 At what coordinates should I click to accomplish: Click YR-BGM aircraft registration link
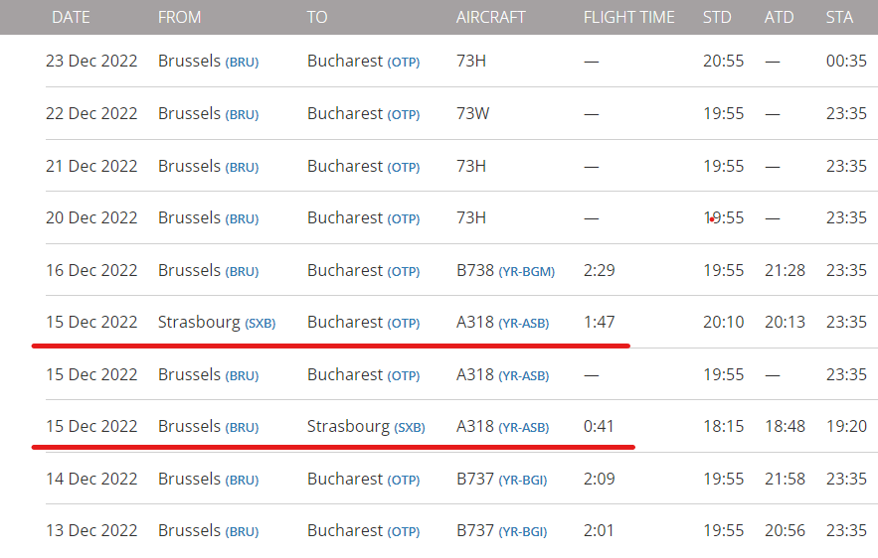click(x=526, y=272)
